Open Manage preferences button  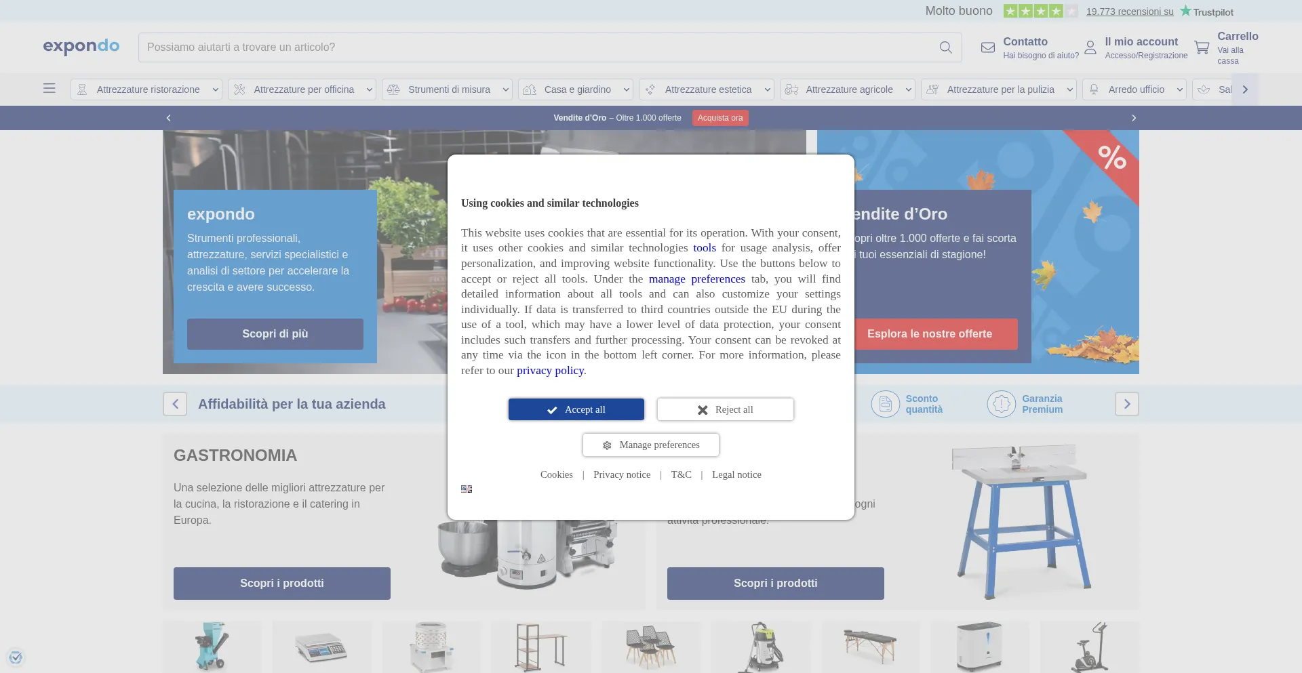click(x=651, y=445)
